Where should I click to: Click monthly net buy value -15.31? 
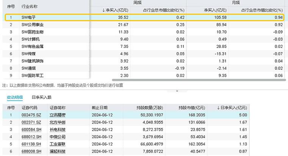coord(221,54)
